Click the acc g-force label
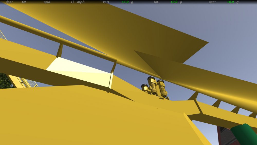The height and width of the screenshot is (145, 257). 212,2
